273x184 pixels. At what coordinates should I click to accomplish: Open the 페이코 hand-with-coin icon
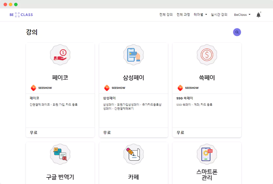[60, 55]
